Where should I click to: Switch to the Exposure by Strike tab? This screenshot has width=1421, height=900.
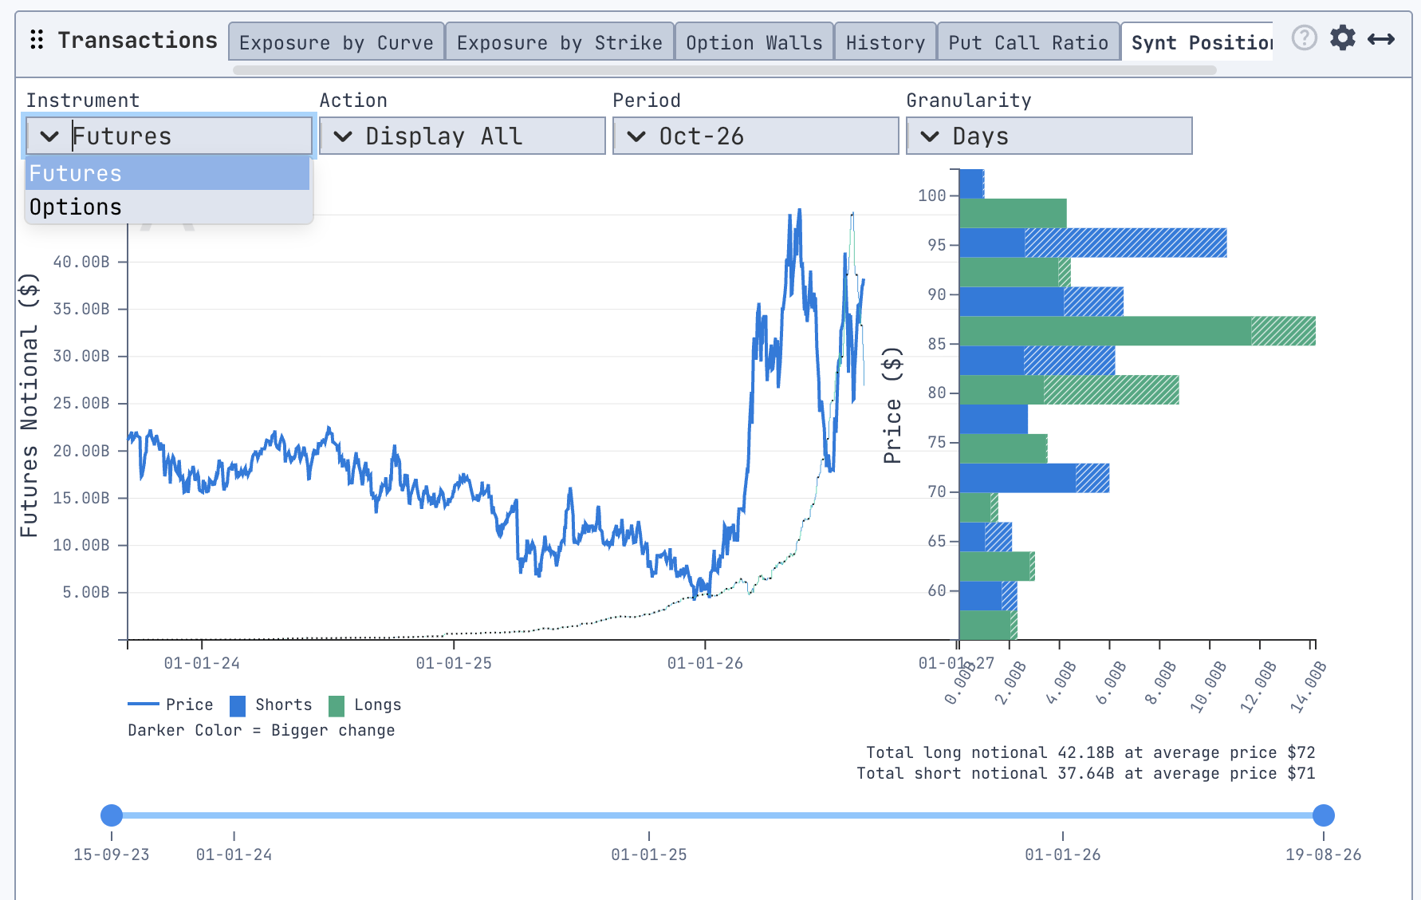click(x=560, y=42)
